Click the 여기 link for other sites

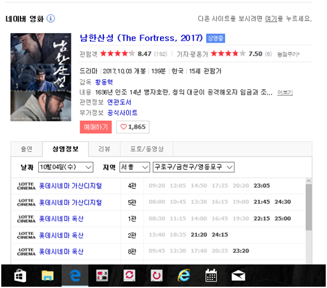point(271,19)
